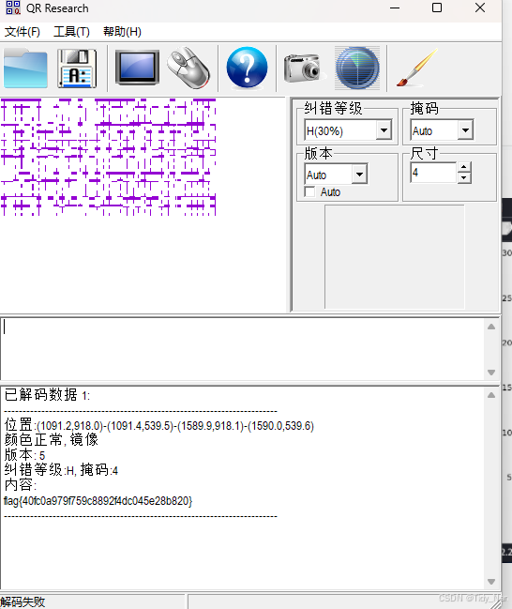Screen dimensions: 512x609
Task: Launch the camera capture icon
Action: tap(303, 68)
